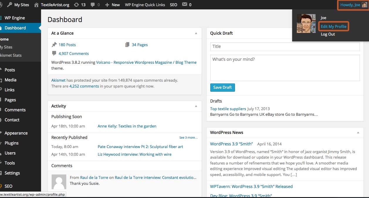This screenshot has height=198, width=369.
Task: Choose Log Out from the account menu
Action: tap(328, 34)
